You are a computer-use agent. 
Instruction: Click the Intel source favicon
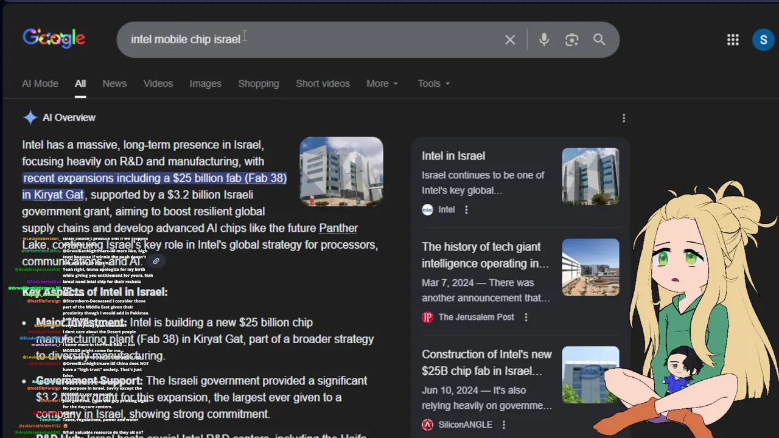click(x=427, y=209)
